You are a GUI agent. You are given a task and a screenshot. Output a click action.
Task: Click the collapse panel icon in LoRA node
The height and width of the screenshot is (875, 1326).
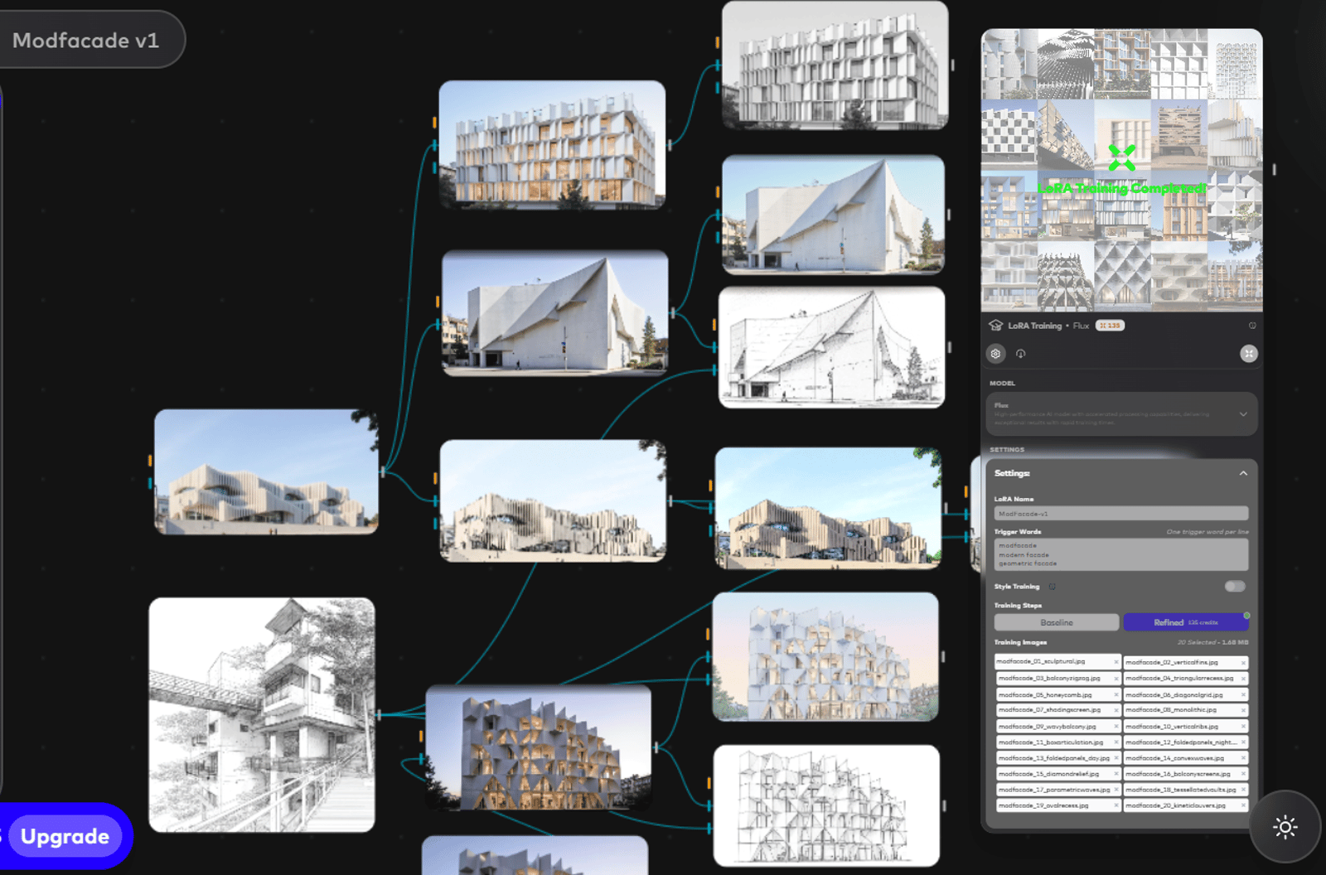(1248, 354)
